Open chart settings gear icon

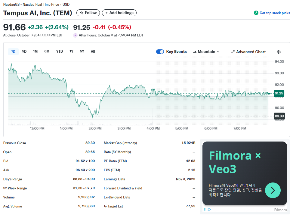click(279, 52)
